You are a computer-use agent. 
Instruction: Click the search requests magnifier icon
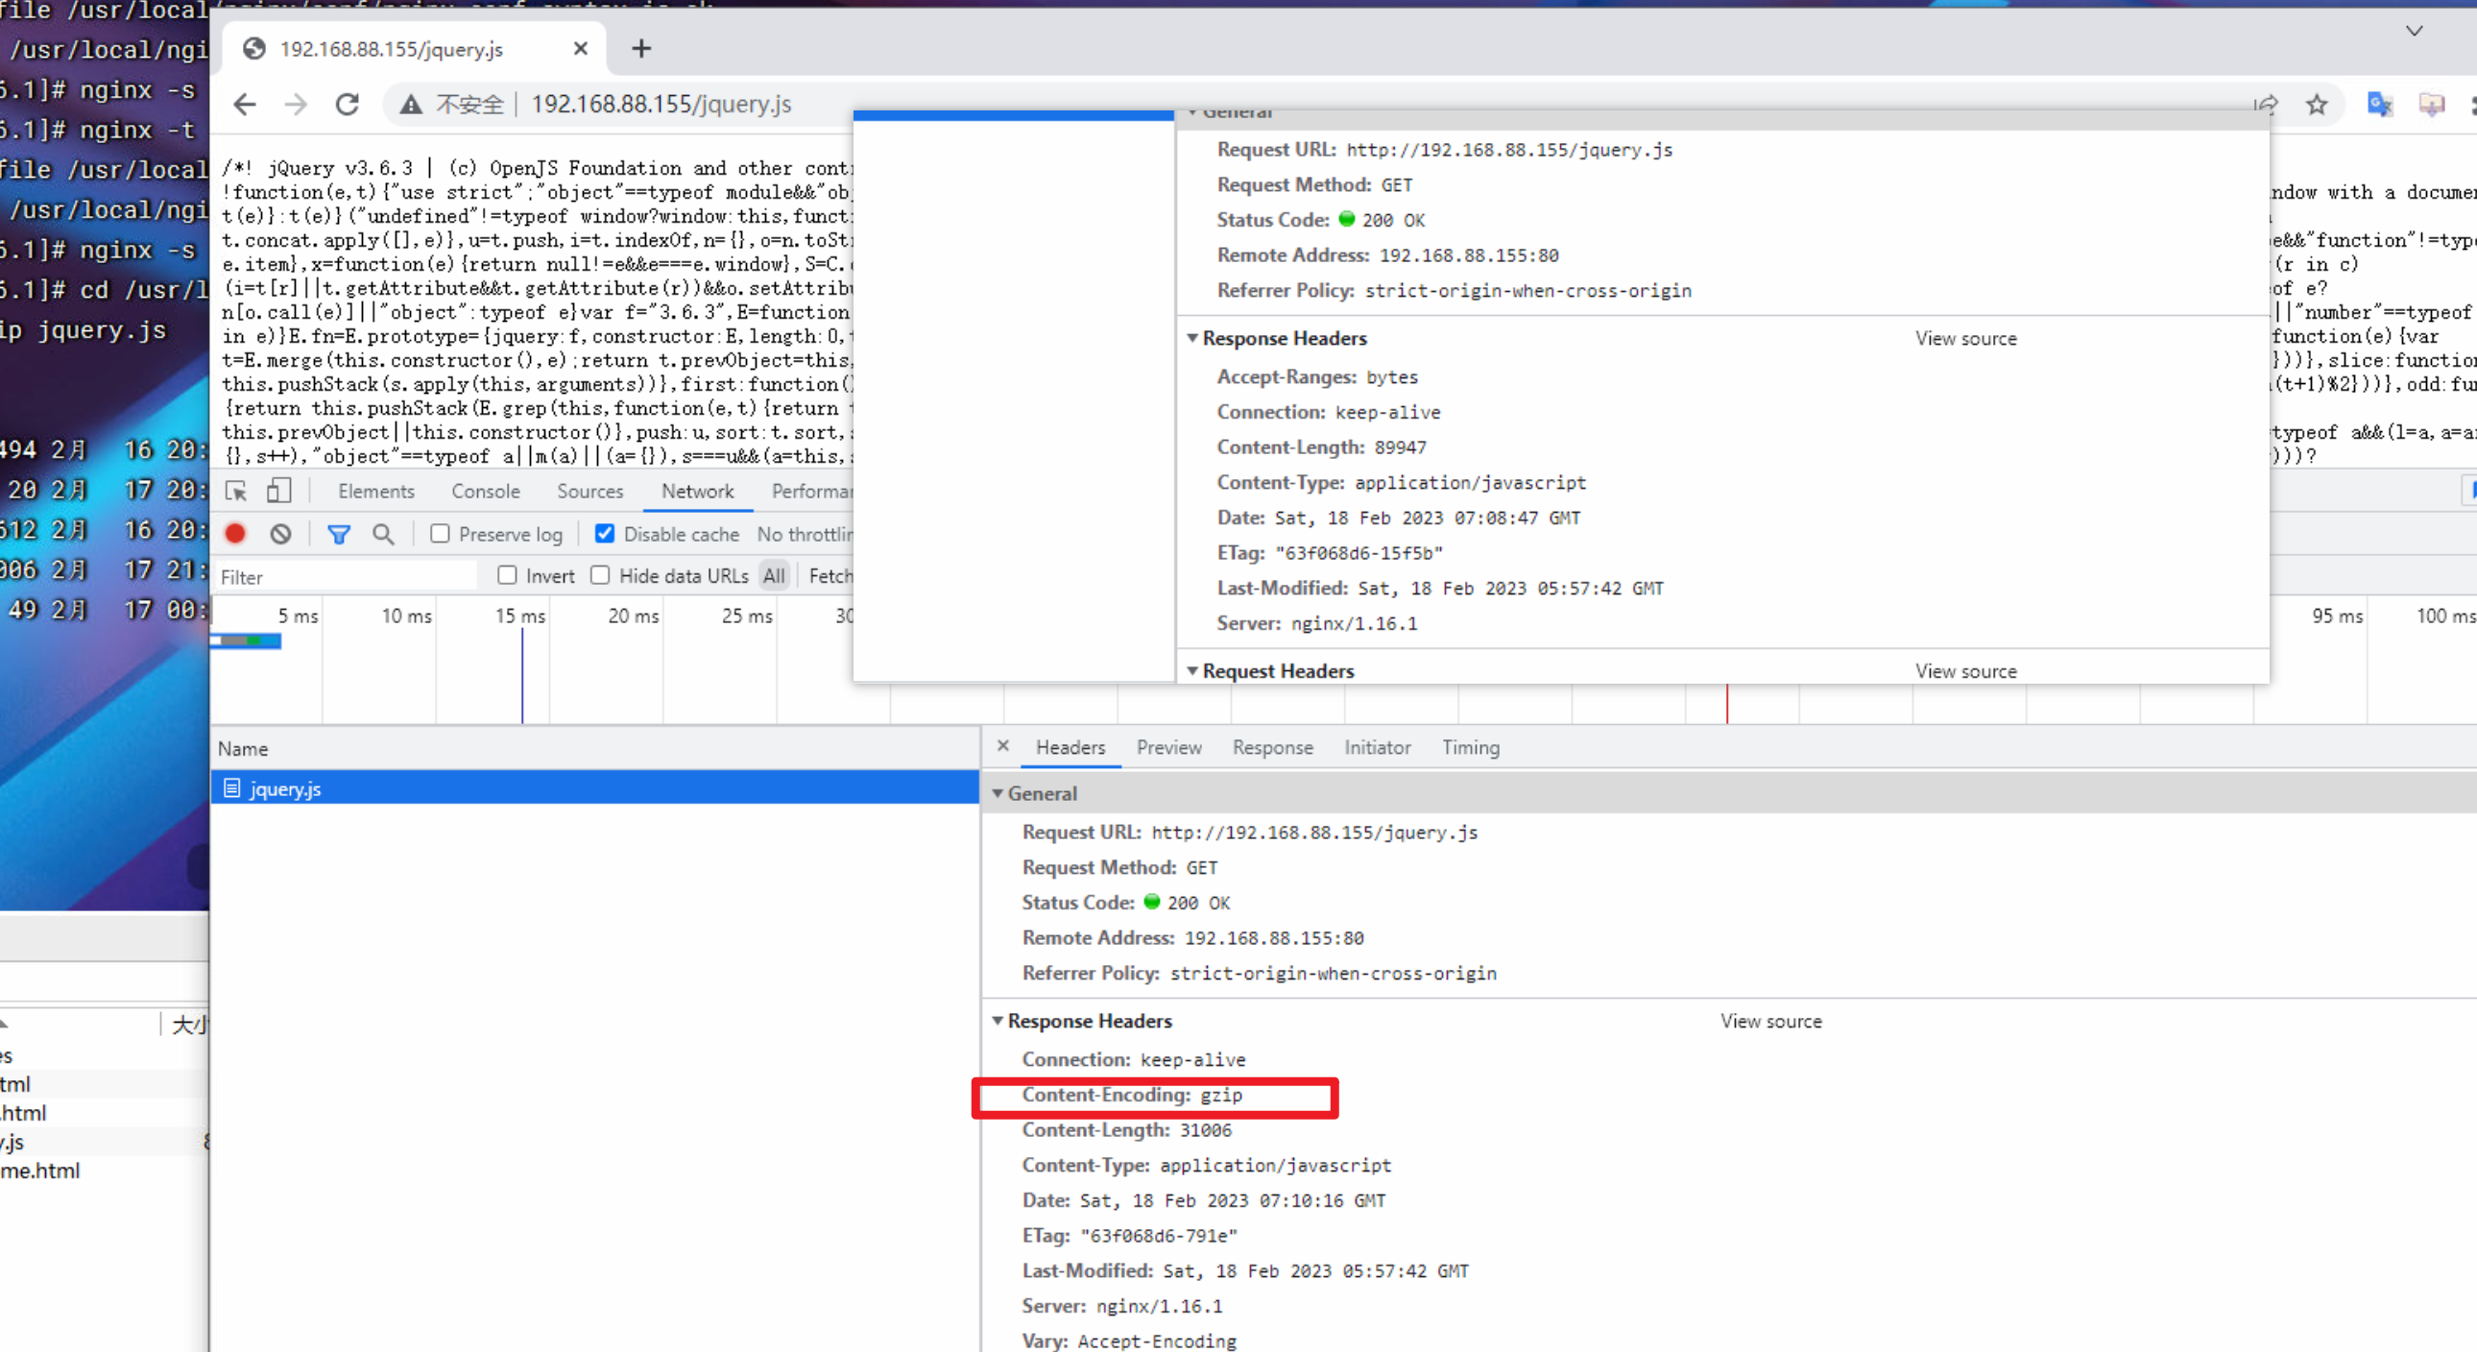pyautogui.click(x=384, y=534)
